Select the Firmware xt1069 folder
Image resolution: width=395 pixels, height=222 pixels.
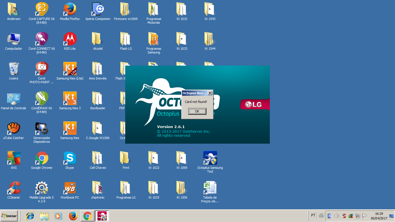pyautogui.click(x=126, y=12)
